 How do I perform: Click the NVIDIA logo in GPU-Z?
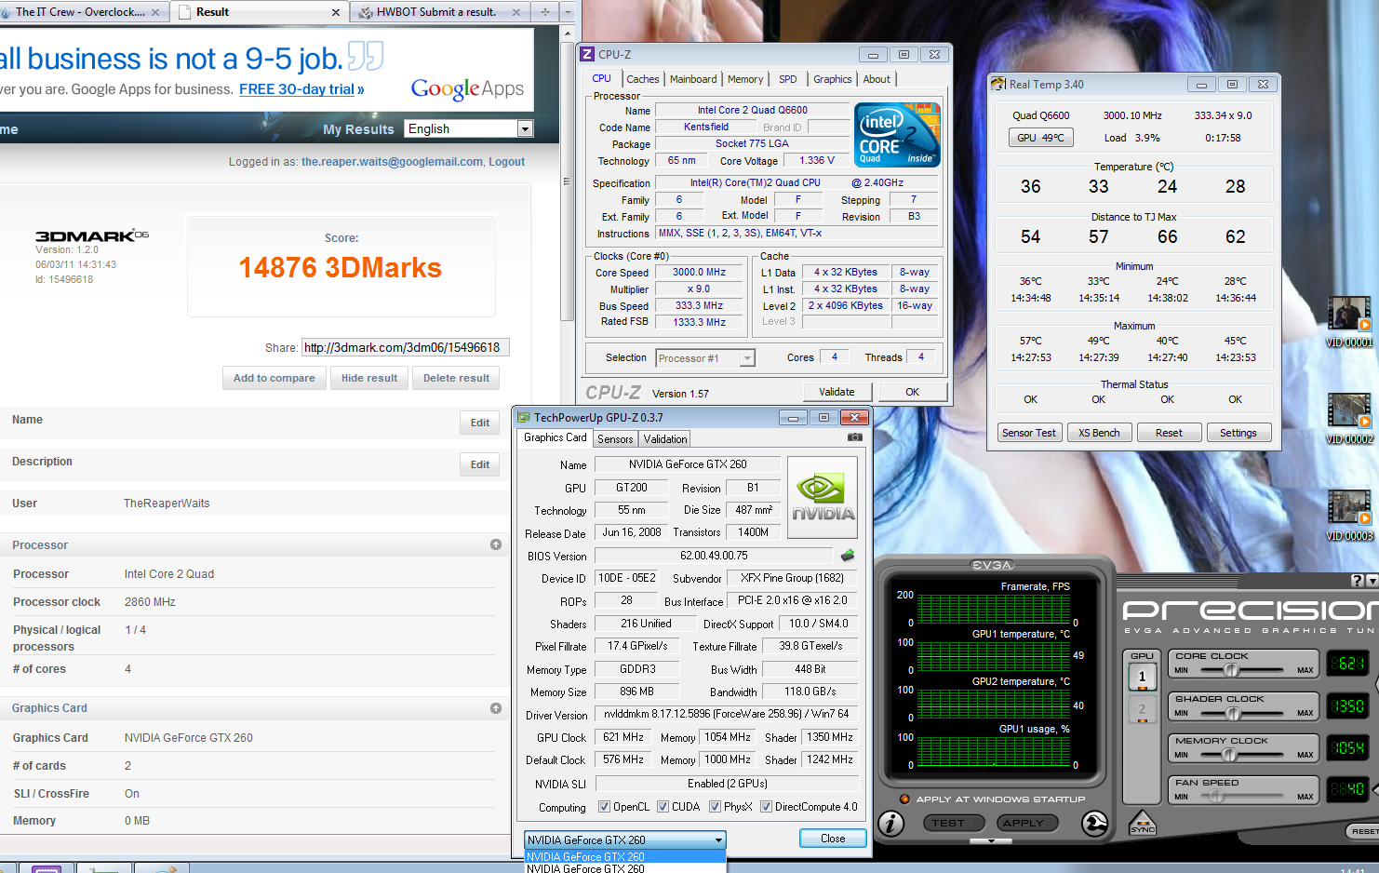[823, 497]
